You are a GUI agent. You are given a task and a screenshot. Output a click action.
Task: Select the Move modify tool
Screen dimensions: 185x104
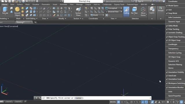coord(62,8)
